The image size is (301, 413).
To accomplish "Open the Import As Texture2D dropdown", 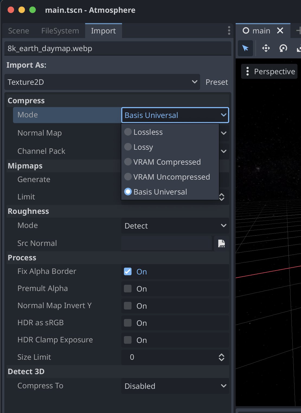I will click(x=102, y=82).
